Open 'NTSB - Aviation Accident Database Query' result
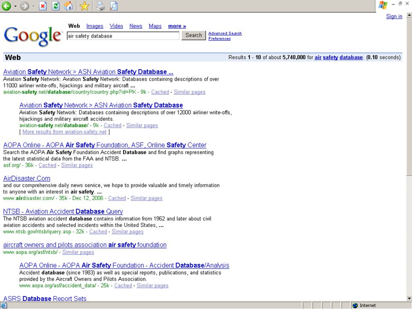The height and width of the screenshot is (309, 412). click(63, 211)
